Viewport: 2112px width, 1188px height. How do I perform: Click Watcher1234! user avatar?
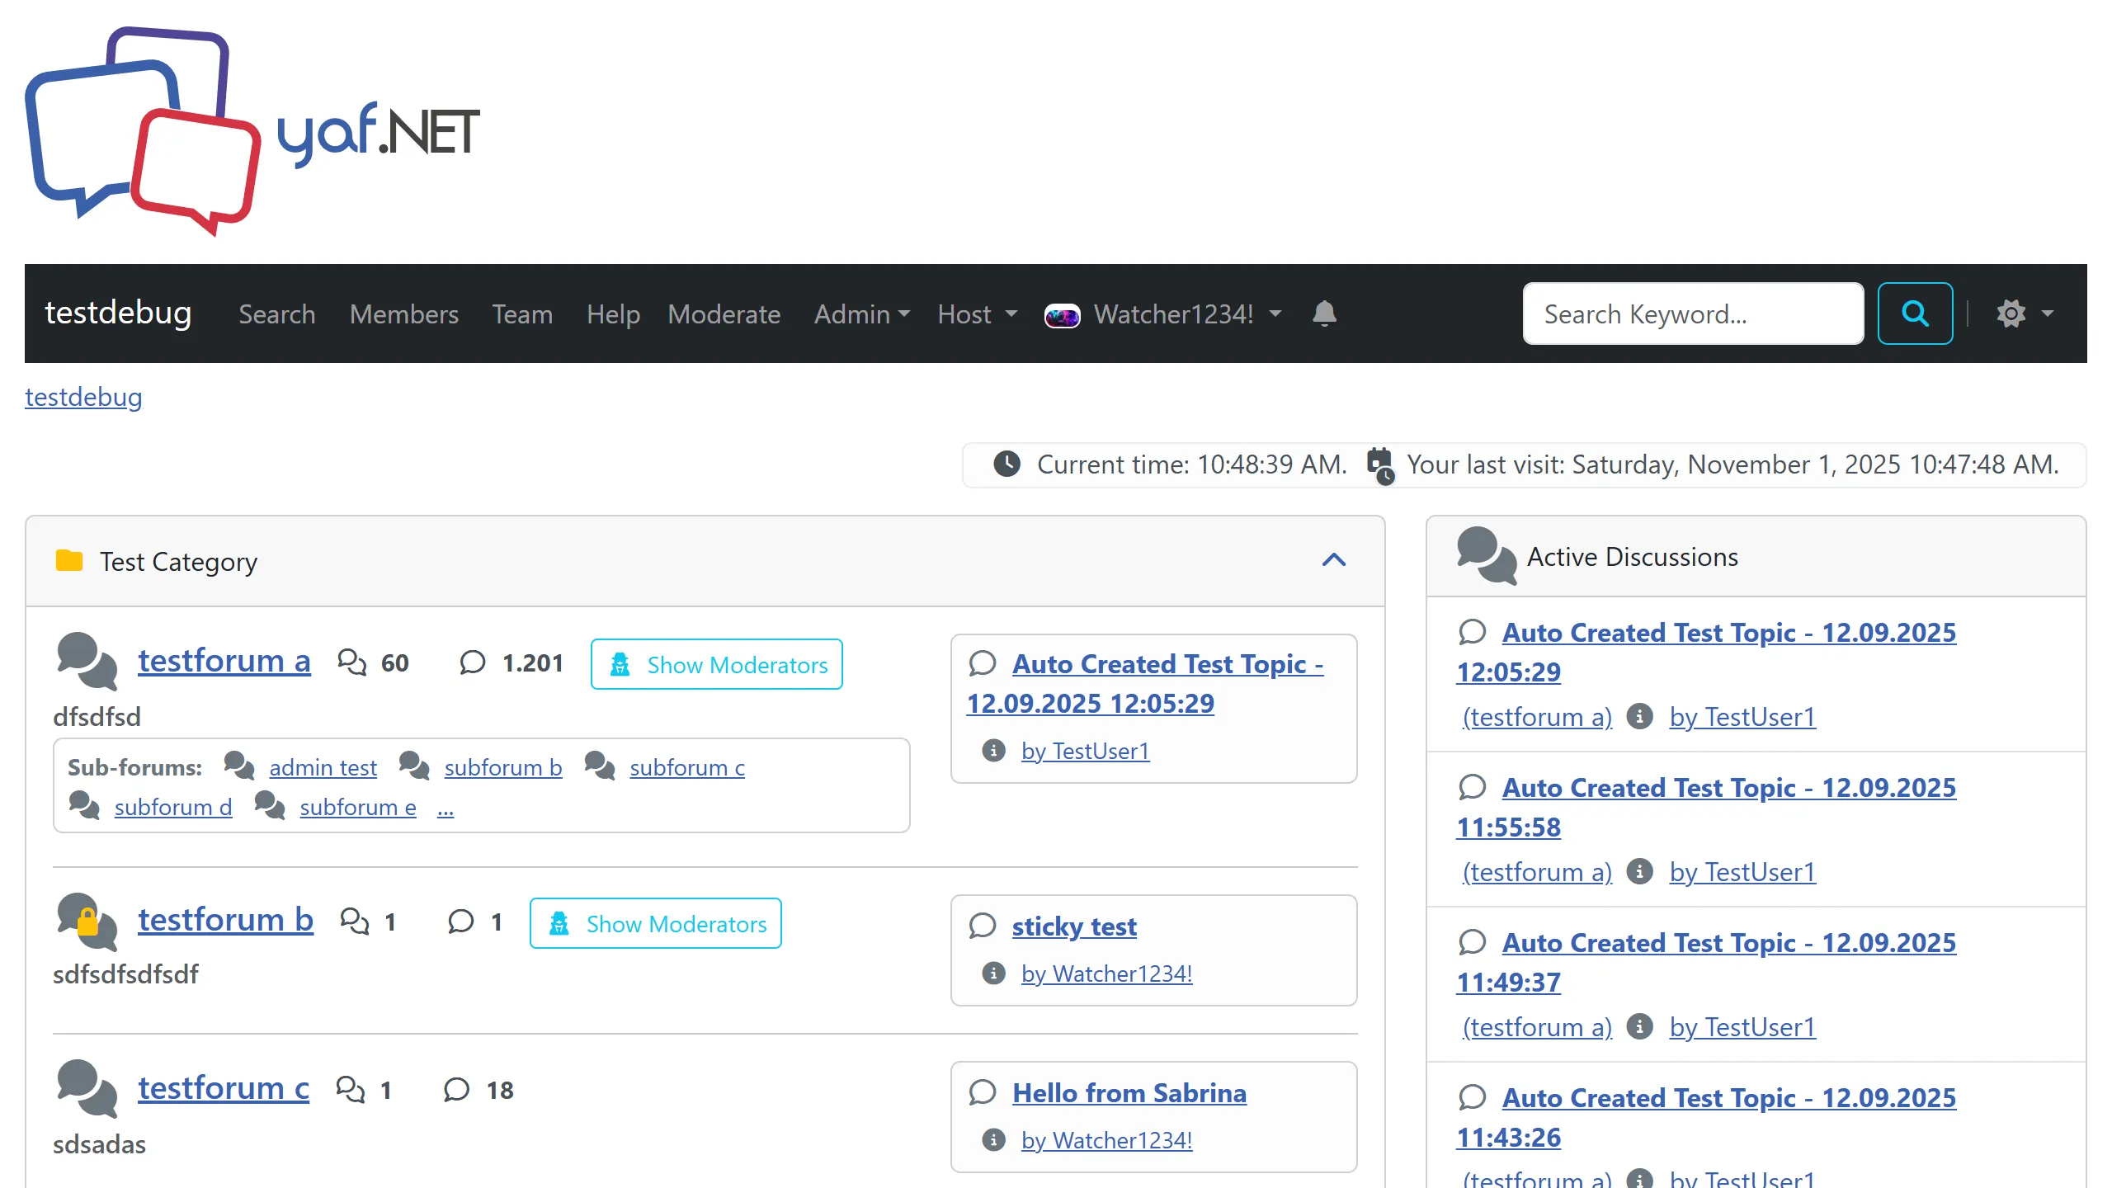tap(1062, 315)
